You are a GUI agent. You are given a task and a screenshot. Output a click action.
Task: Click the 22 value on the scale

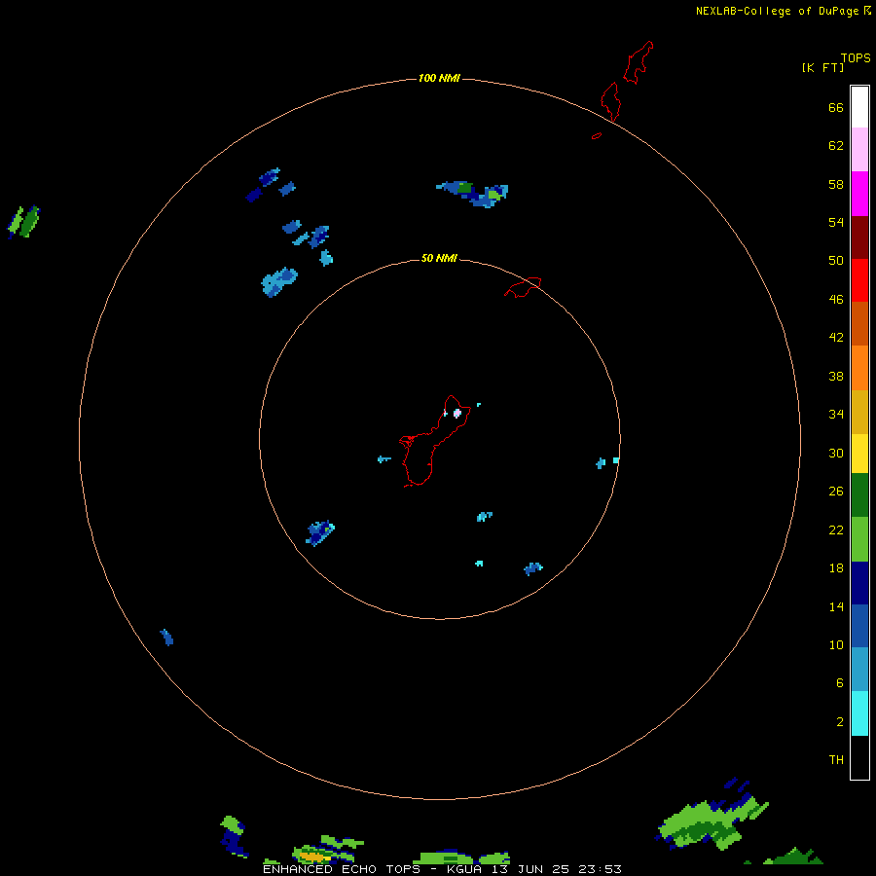pos(836,530)
